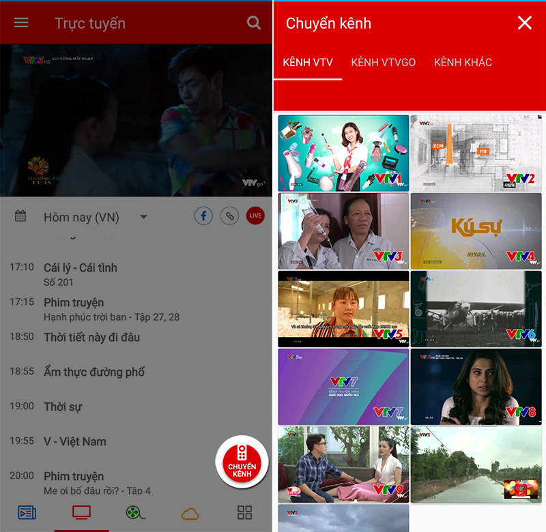Open the apps grid icon in bottom bar
The height and width of the screenshot is (532, 546).
(x=244, y=512)
